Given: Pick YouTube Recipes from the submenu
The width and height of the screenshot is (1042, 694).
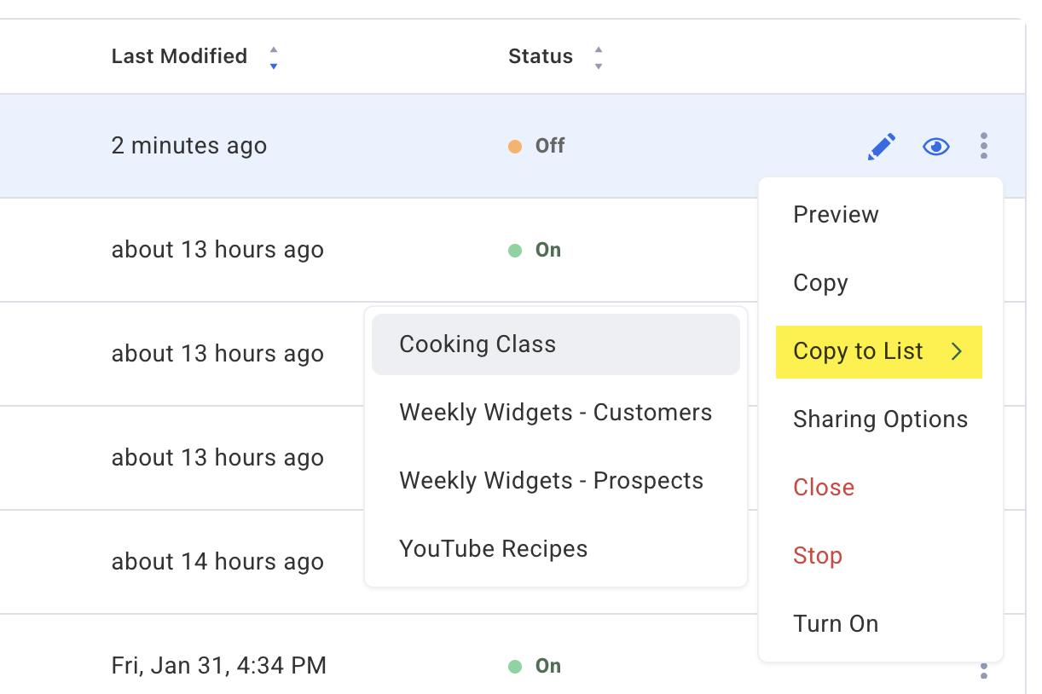Looking at the screenshot, I should pos(493,549).
